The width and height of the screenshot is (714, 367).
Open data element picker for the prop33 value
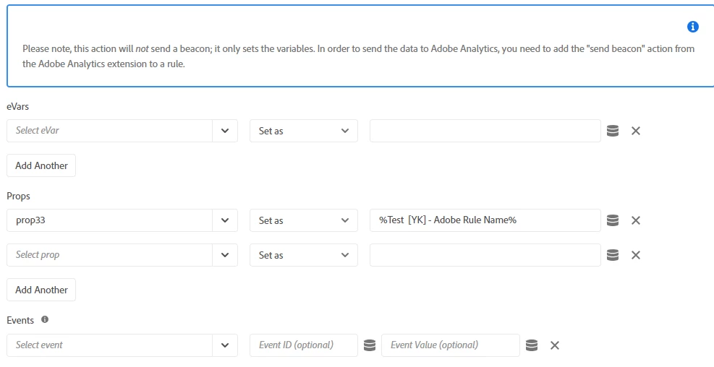612,220
